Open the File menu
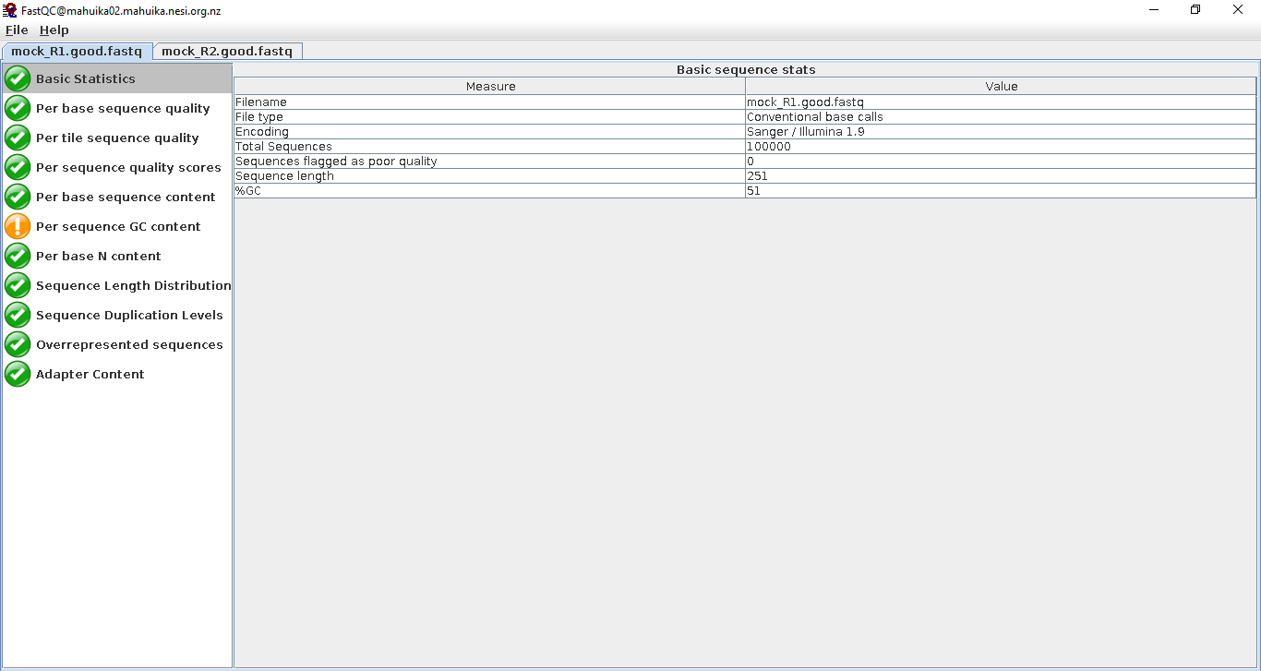The width and height of the screenshot is (1261, 671). (17, 30)
